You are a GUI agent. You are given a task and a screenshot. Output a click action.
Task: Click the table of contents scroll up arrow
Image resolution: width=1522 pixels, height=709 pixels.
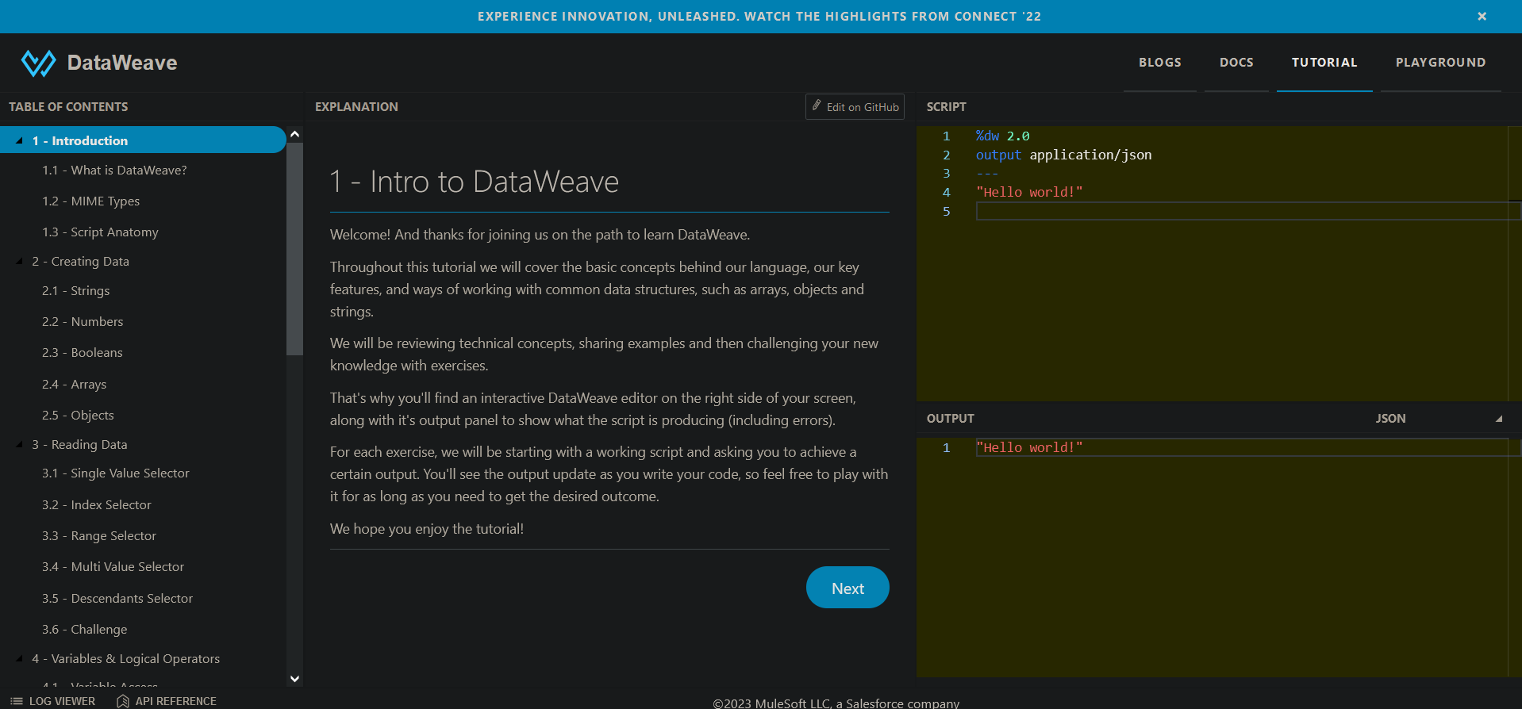[x=294, y=134]
